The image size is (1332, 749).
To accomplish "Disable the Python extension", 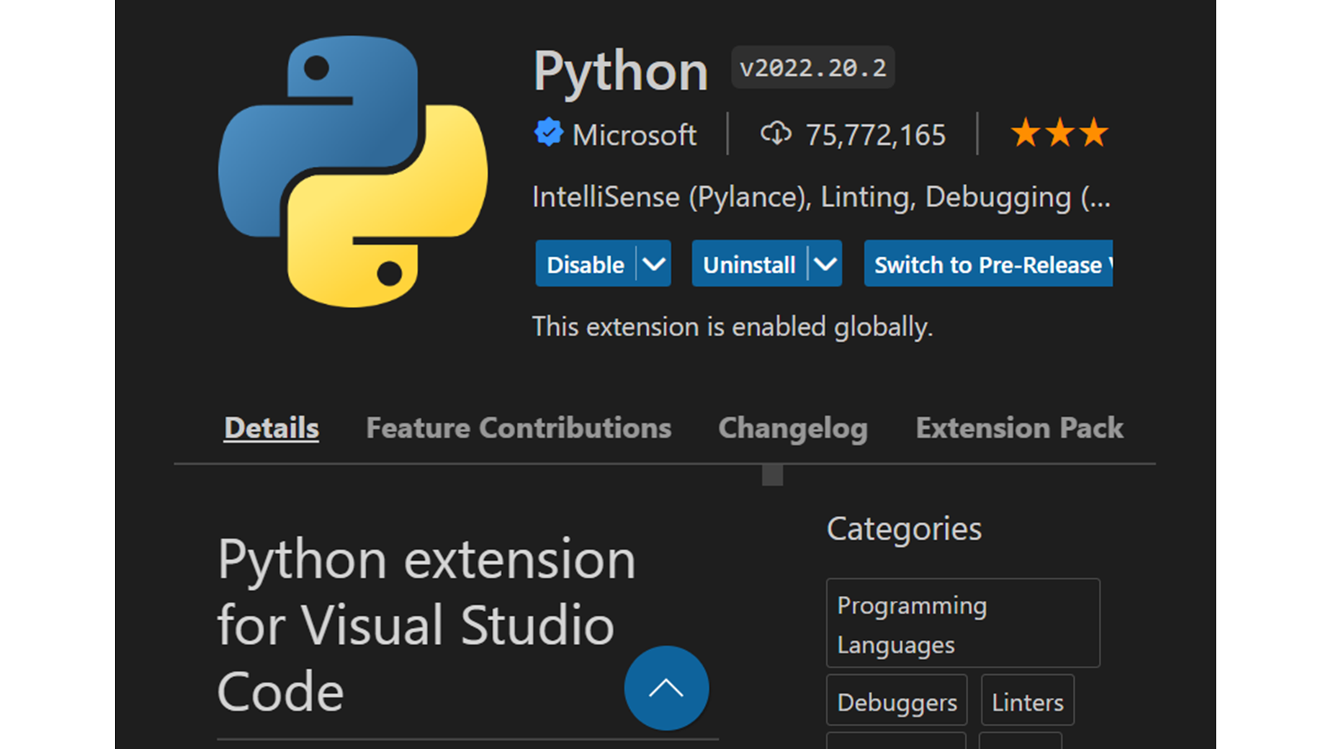I will tap(585, 265).
